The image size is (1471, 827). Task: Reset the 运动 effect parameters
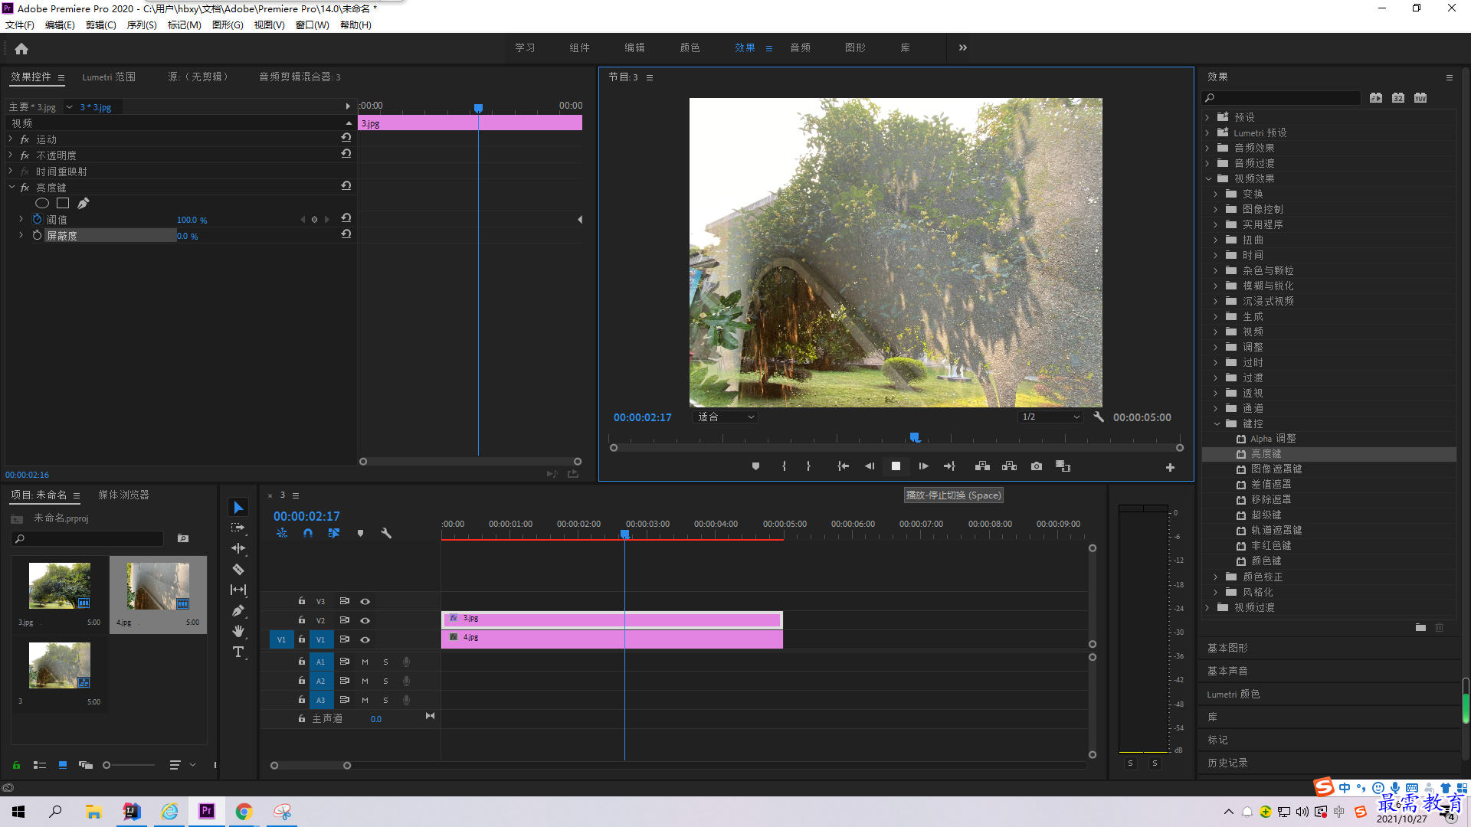click(x=346, y=138)
